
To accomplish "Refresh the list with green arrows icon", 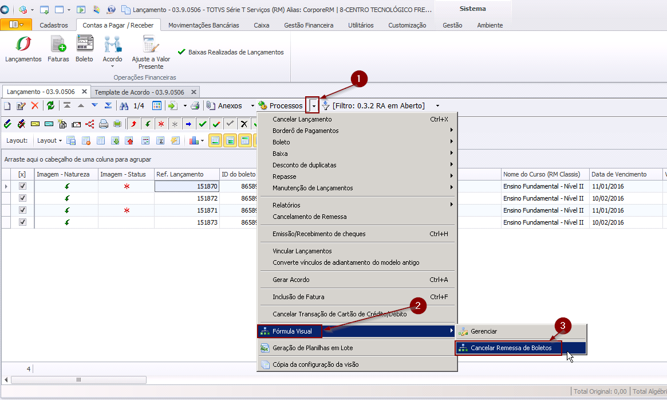I will (x=50, y=105).
